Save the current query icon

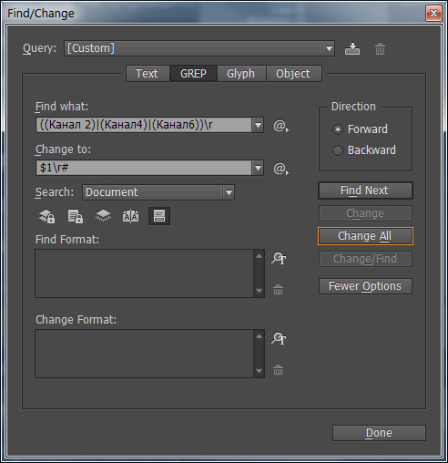[352, 48]
